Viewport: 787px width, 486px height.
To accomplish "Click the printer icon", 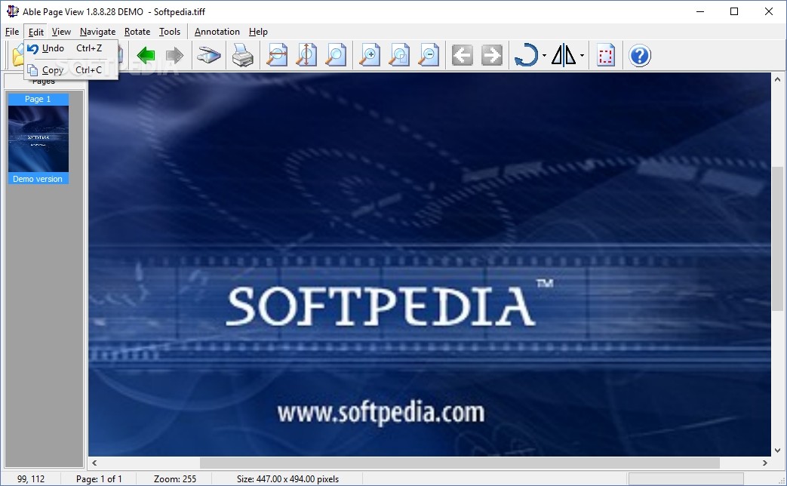I will 243,55.
